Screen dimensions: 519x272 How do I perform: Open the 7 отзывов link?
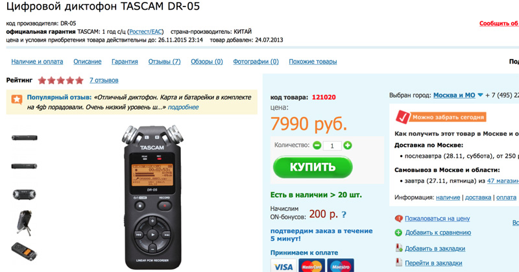(104, 80)
